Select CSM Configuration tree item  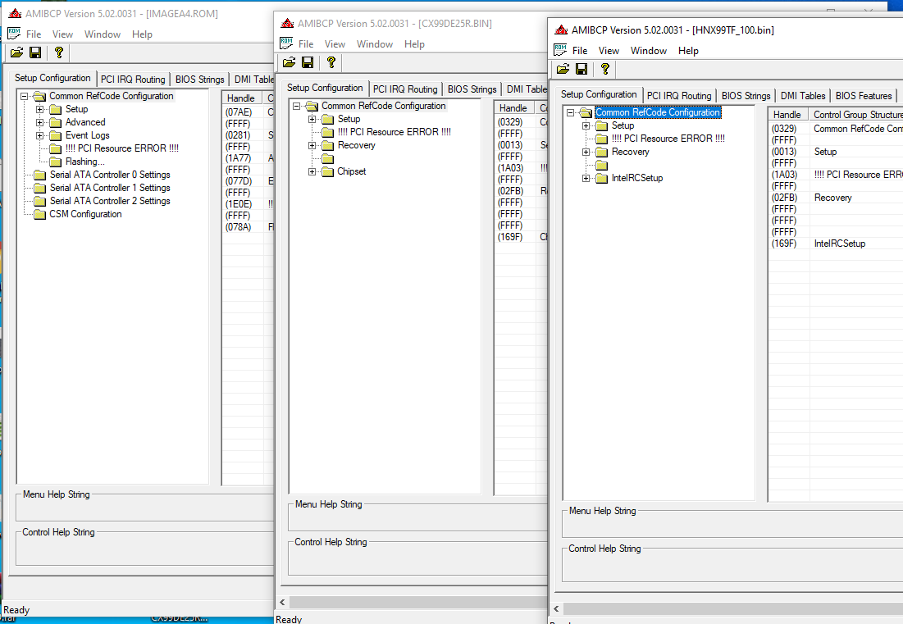coord(85,214)
